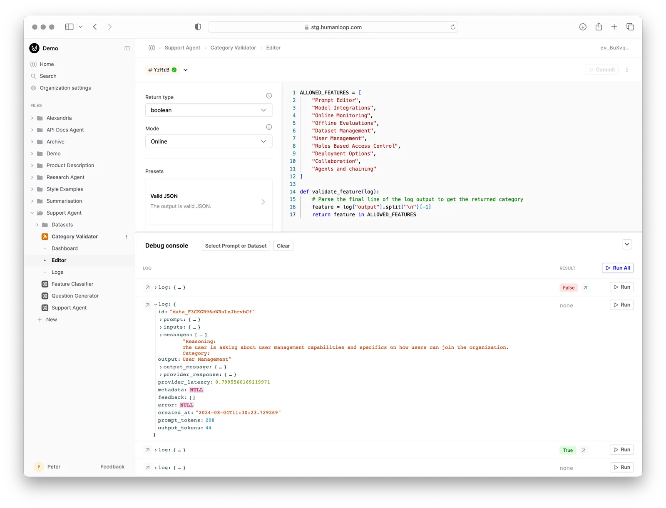This screenshot has height=508, width=666.
Task: Click the Support Agent breadcrumb link
Action: [x=182, y=48]
